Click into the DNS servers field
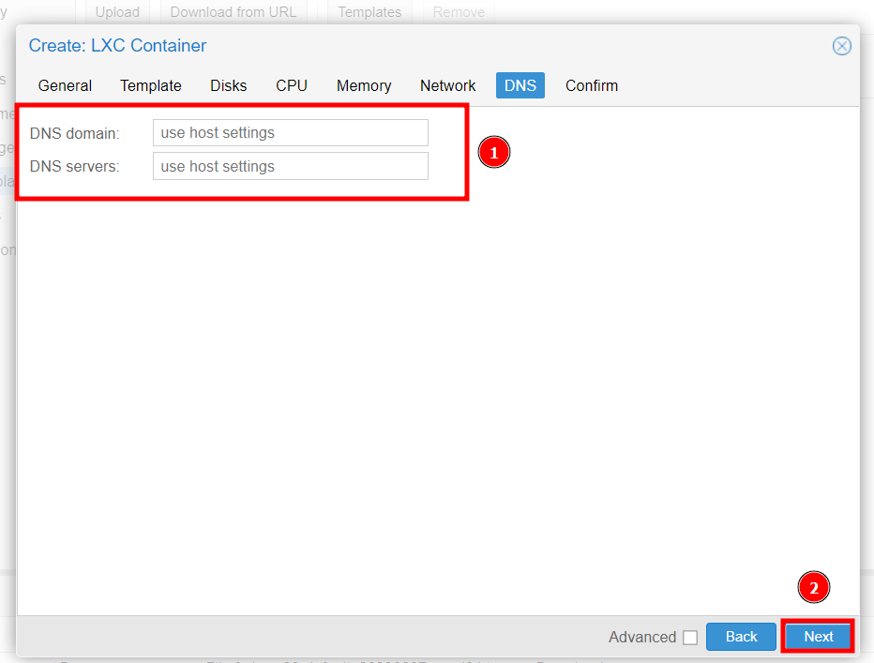This screenshot has width=874, height=663. (290, 167)
